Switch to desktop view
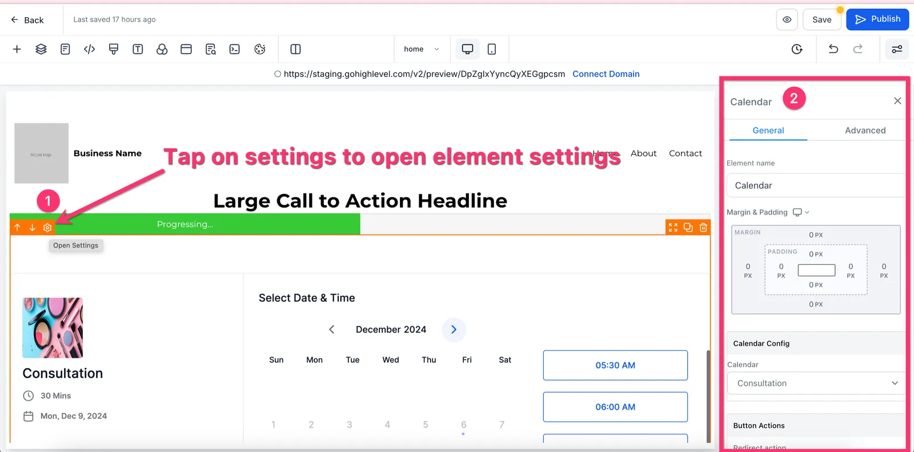Screen dimensions: 914x452 point(467,49)
